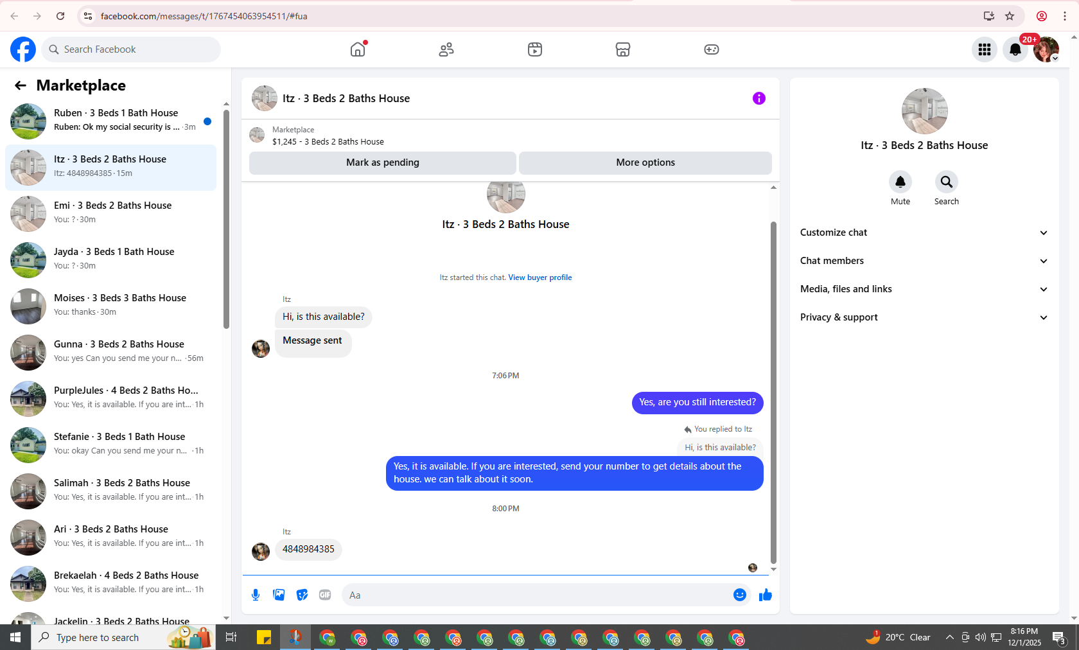
Task: Click the chat messages scrollbar
Action: click(773, 392)
